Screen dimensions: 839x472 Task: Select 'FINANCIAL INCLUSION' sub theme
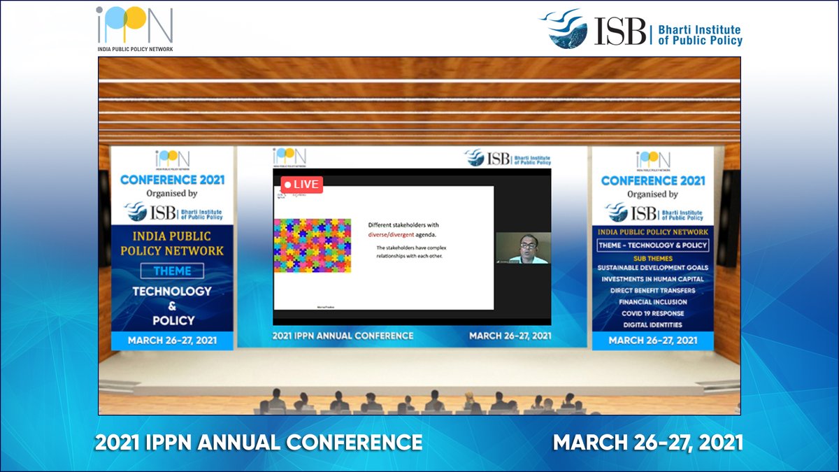[653, 302]
